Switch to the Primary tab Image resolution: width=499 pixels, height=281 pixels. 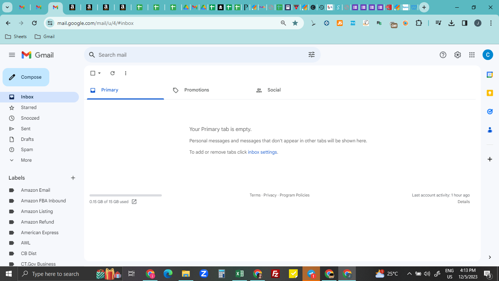125,90
